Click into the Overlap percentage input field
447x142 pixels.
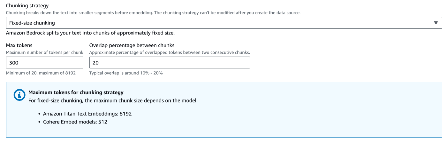click(169, 63)
